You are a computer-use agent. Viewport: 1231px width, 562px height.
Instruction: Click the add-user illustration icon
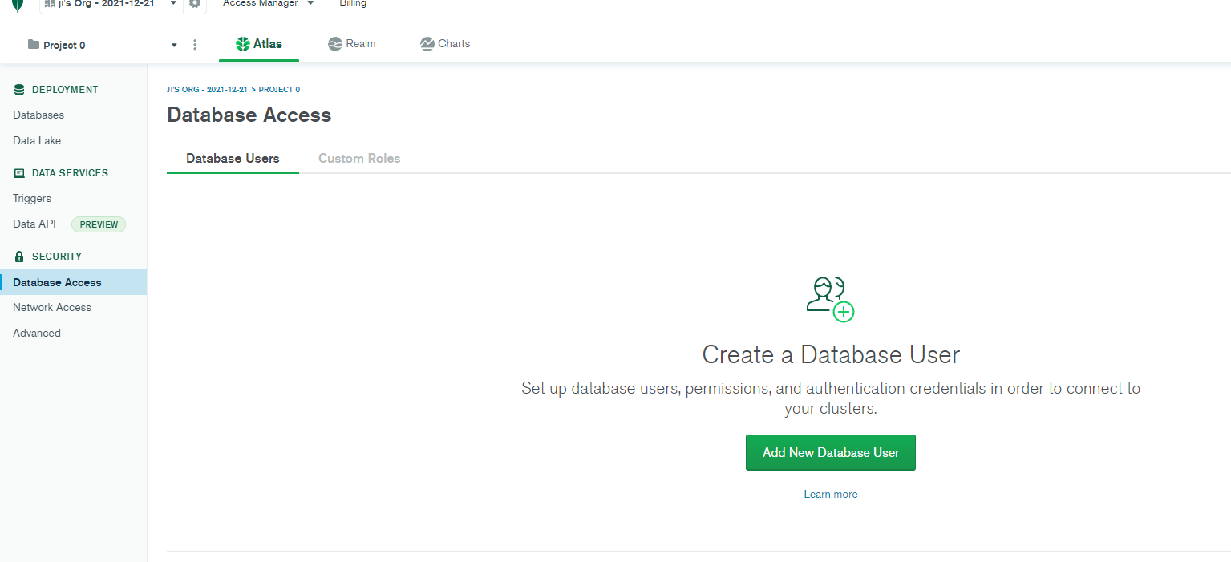point(830,299)
